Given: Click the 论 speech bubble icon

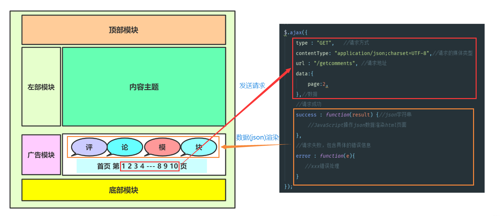Looking at the screenshot, I should coord(125,147).
